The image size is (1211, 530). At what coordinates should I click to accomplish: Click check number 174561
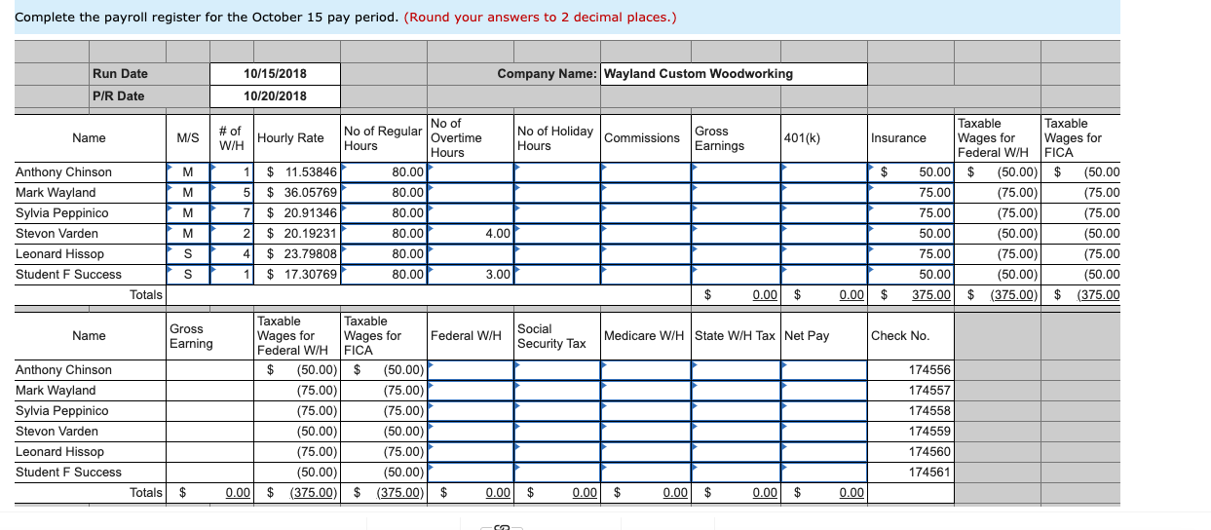point(911,473)
